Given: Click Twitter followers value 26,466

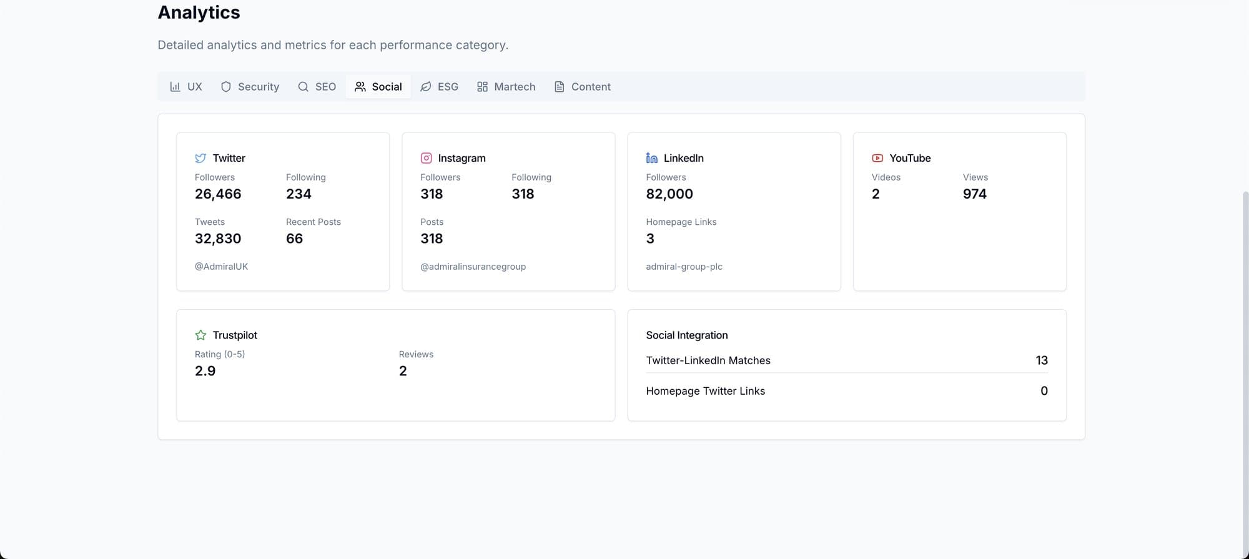Looking at the screenshot, I should (x=218, y=194).
